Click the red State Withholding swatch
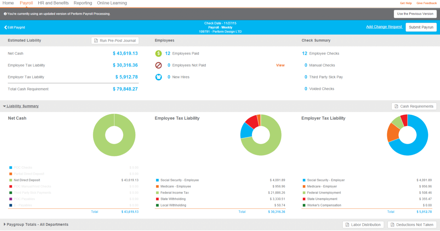 click(x=157, y=199)
